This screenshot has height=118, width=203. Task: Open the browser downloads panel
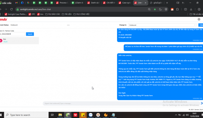191,9
